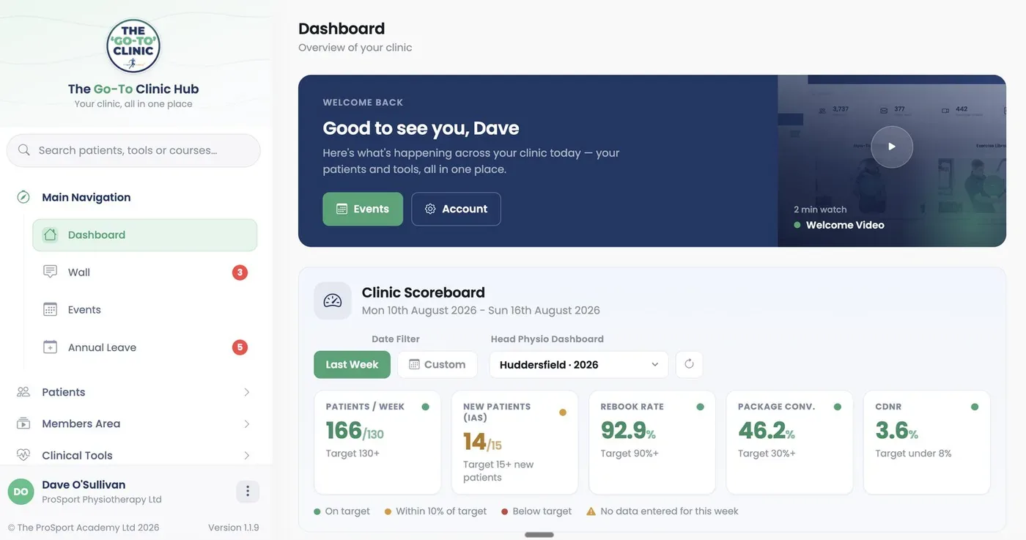Screen dimensions: 1026x540
Task: Open the CDNR scorecard
Action: (x=927, y=443)
